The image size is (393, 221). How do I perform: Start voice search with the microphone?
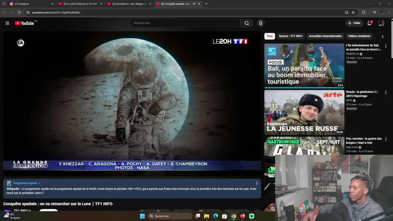click(x=261, y=23)
